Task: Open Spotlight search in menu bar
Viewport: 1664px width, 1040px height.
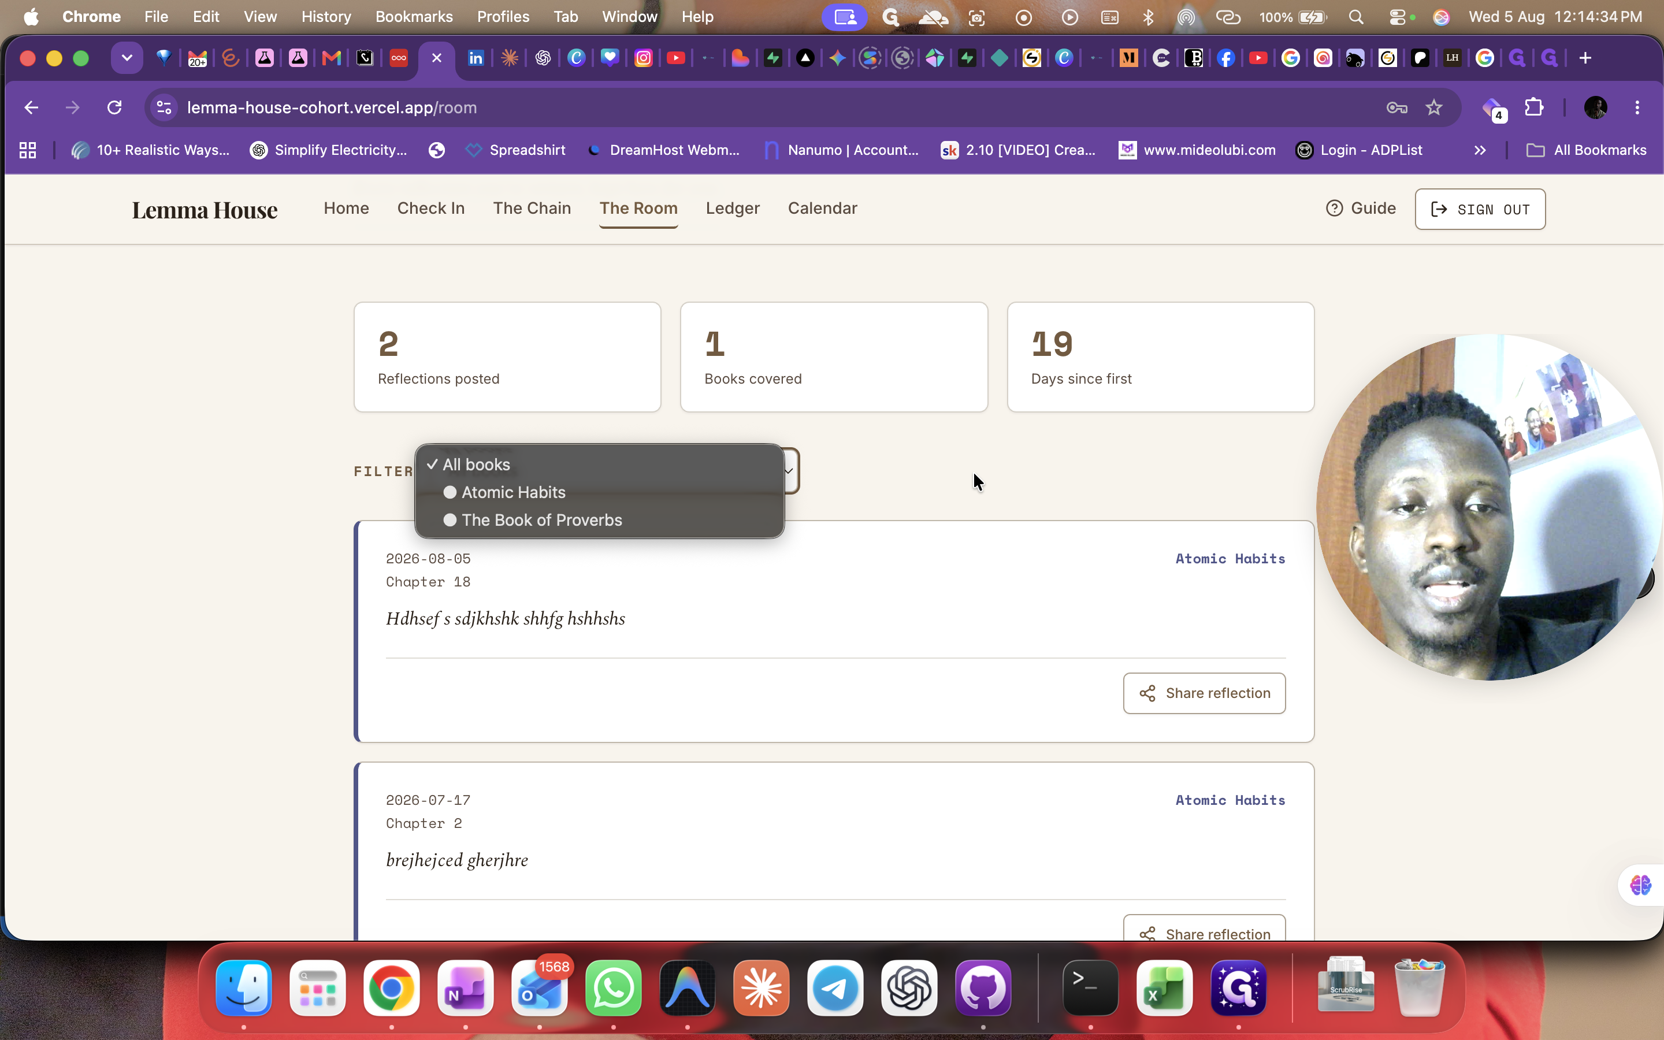Action: (x=1356, y=17)
